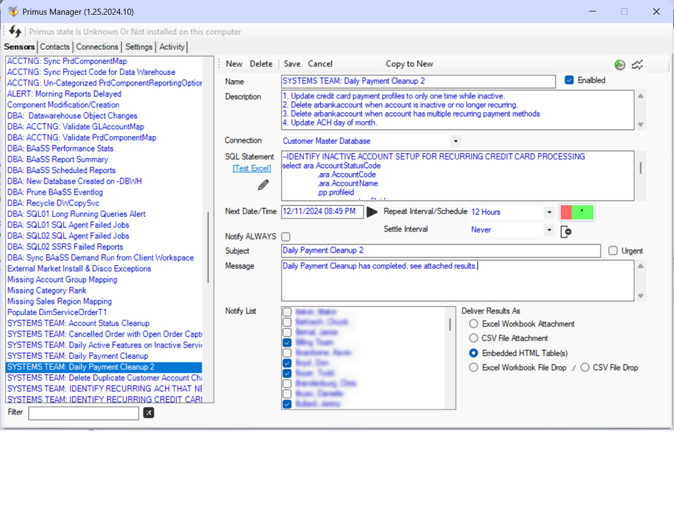
Task: Minimize the Primus Manager window
Action: (592, 11)
